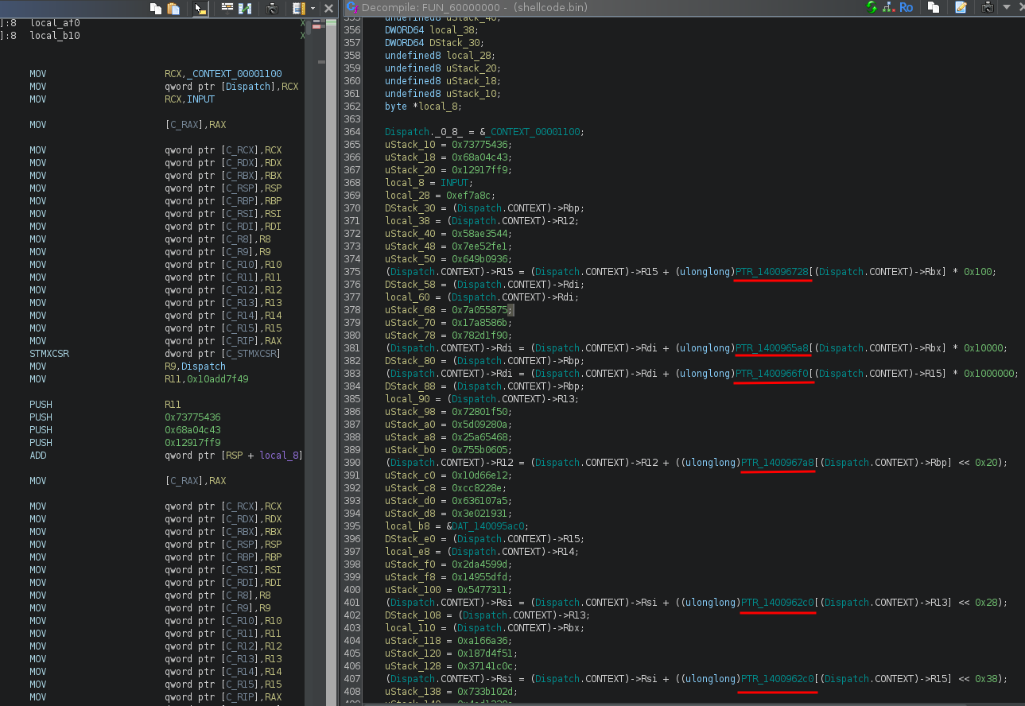This screenshot has height=706, width=1025.
Task: Click the Paste icon in Listing toolbar
Action: pyautogui.click(x=173, y=8)
